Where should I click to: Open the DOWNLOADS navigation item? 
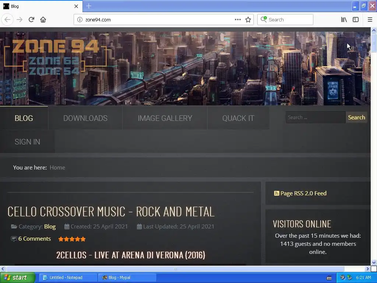(85, 118)
